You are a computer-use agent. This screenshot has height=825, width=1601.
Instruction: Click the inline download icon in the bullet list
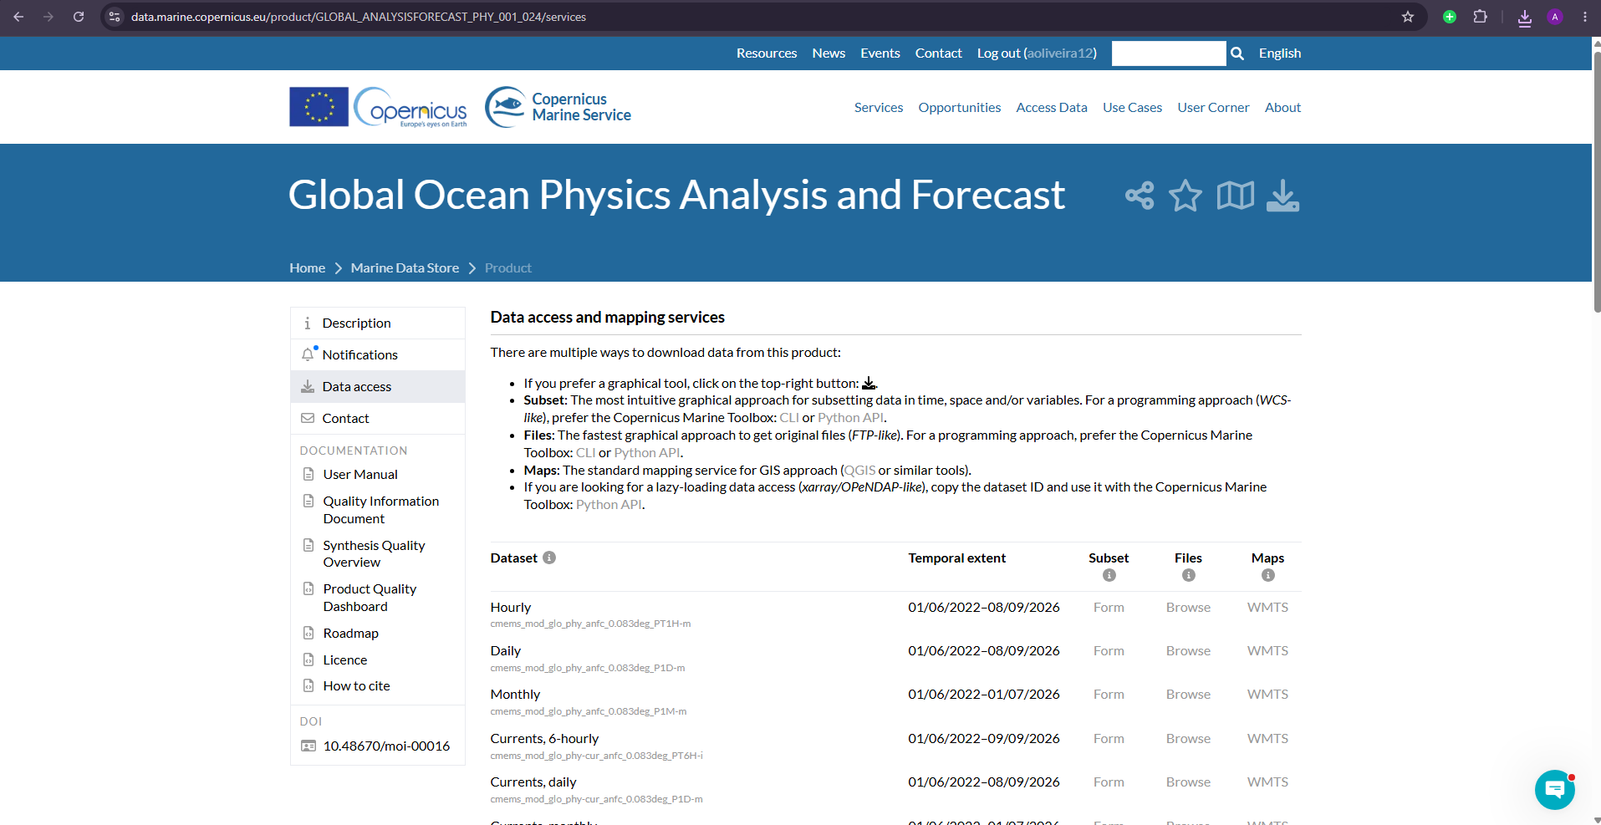pyautogui.click(x=869, y=383)
